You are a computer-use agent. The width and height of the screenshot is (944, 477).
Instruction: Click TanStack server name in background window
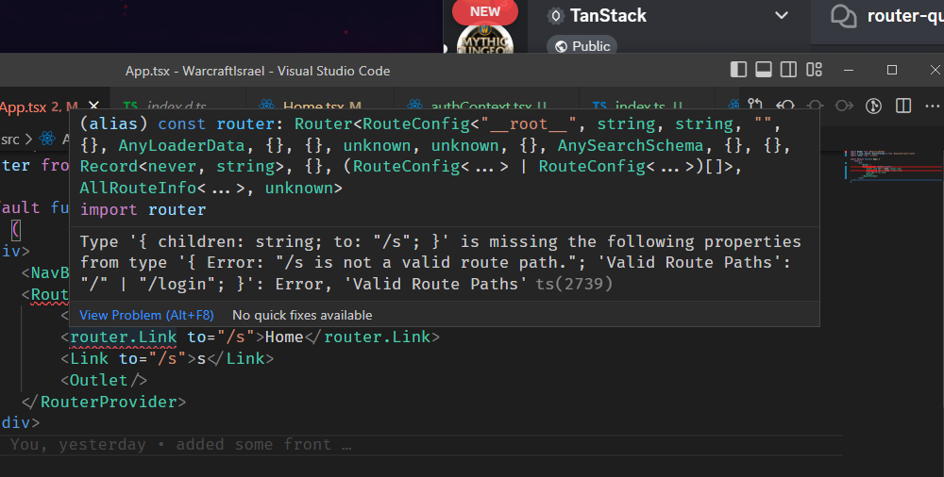608,16
